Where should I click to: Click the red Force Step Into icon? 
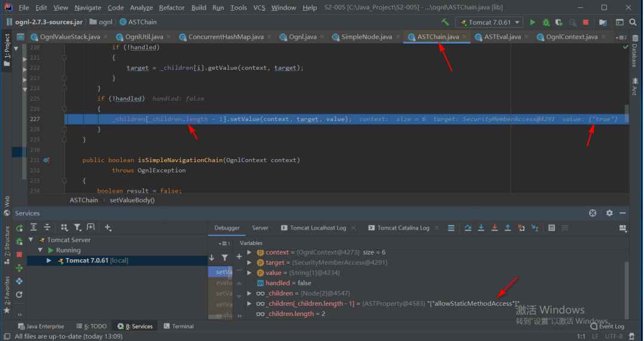[494, 228]
